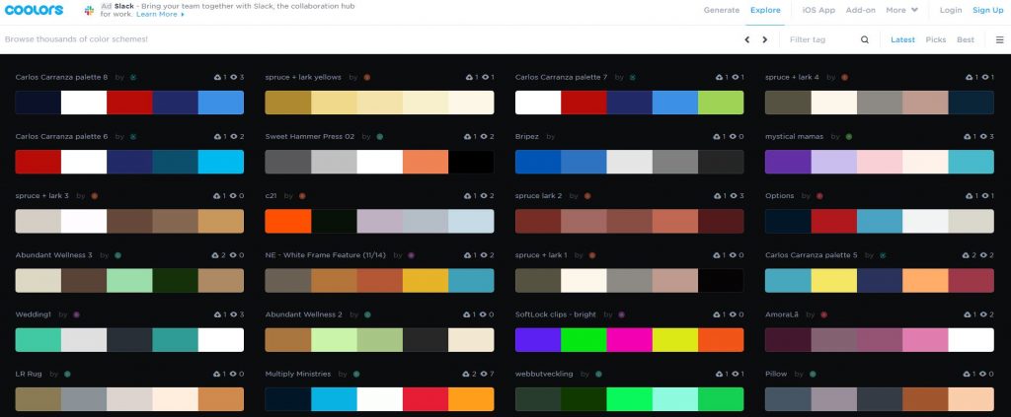Select black swatch in Sweet Hammer Press 02
The height and width of the screenshot is (417, 1011).
pos(471,162)
